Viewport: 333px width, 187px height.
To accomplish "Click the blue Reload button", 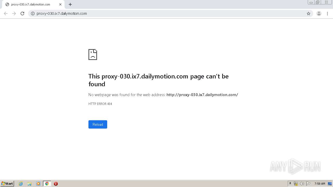I will pos(98,124).
